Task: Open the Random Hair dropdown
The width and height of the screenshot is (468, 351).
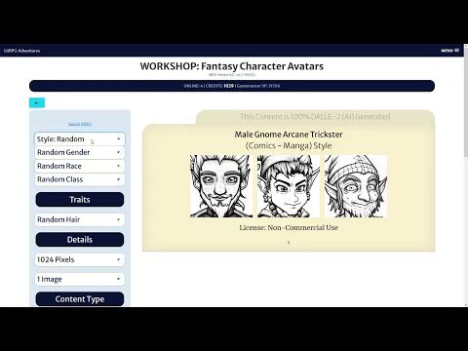Action: 80,219
